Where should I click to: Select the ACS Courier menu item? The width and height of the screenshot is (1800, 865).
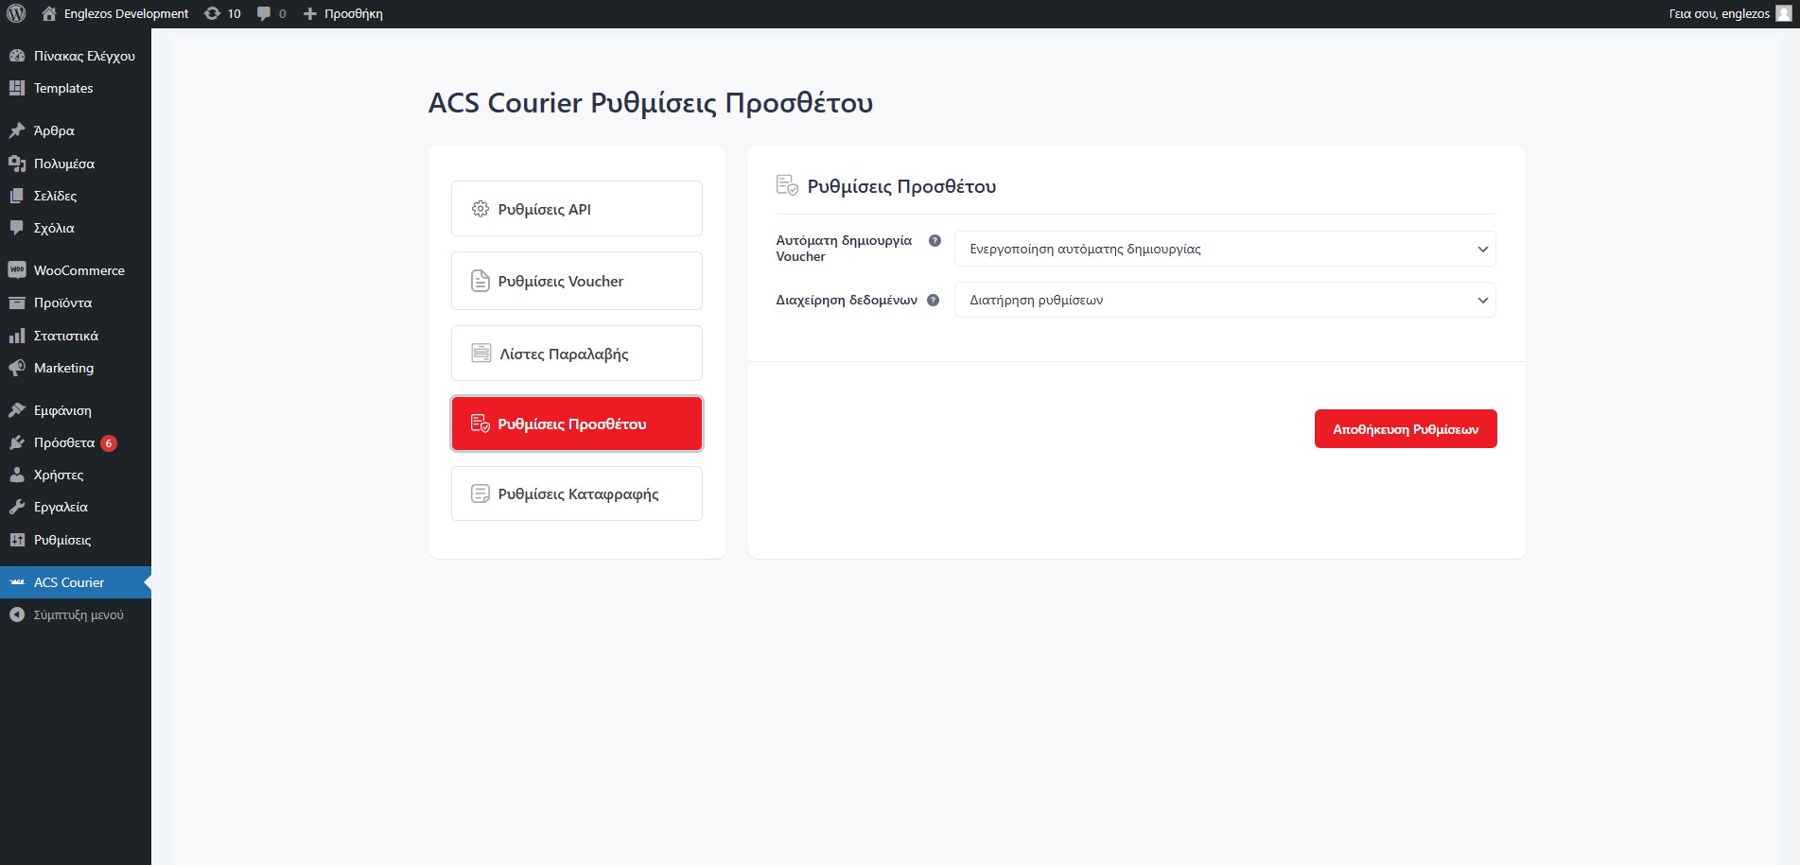coord(76,582)
